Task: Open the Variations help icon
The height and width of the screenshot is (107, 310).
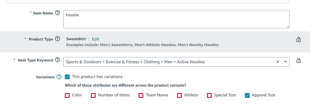Action: tap(59, 77)
